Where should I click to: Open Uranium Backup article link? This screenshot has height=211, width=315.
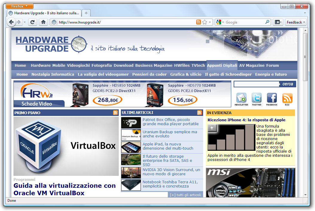pyautogui.click(x=170, y=134)
